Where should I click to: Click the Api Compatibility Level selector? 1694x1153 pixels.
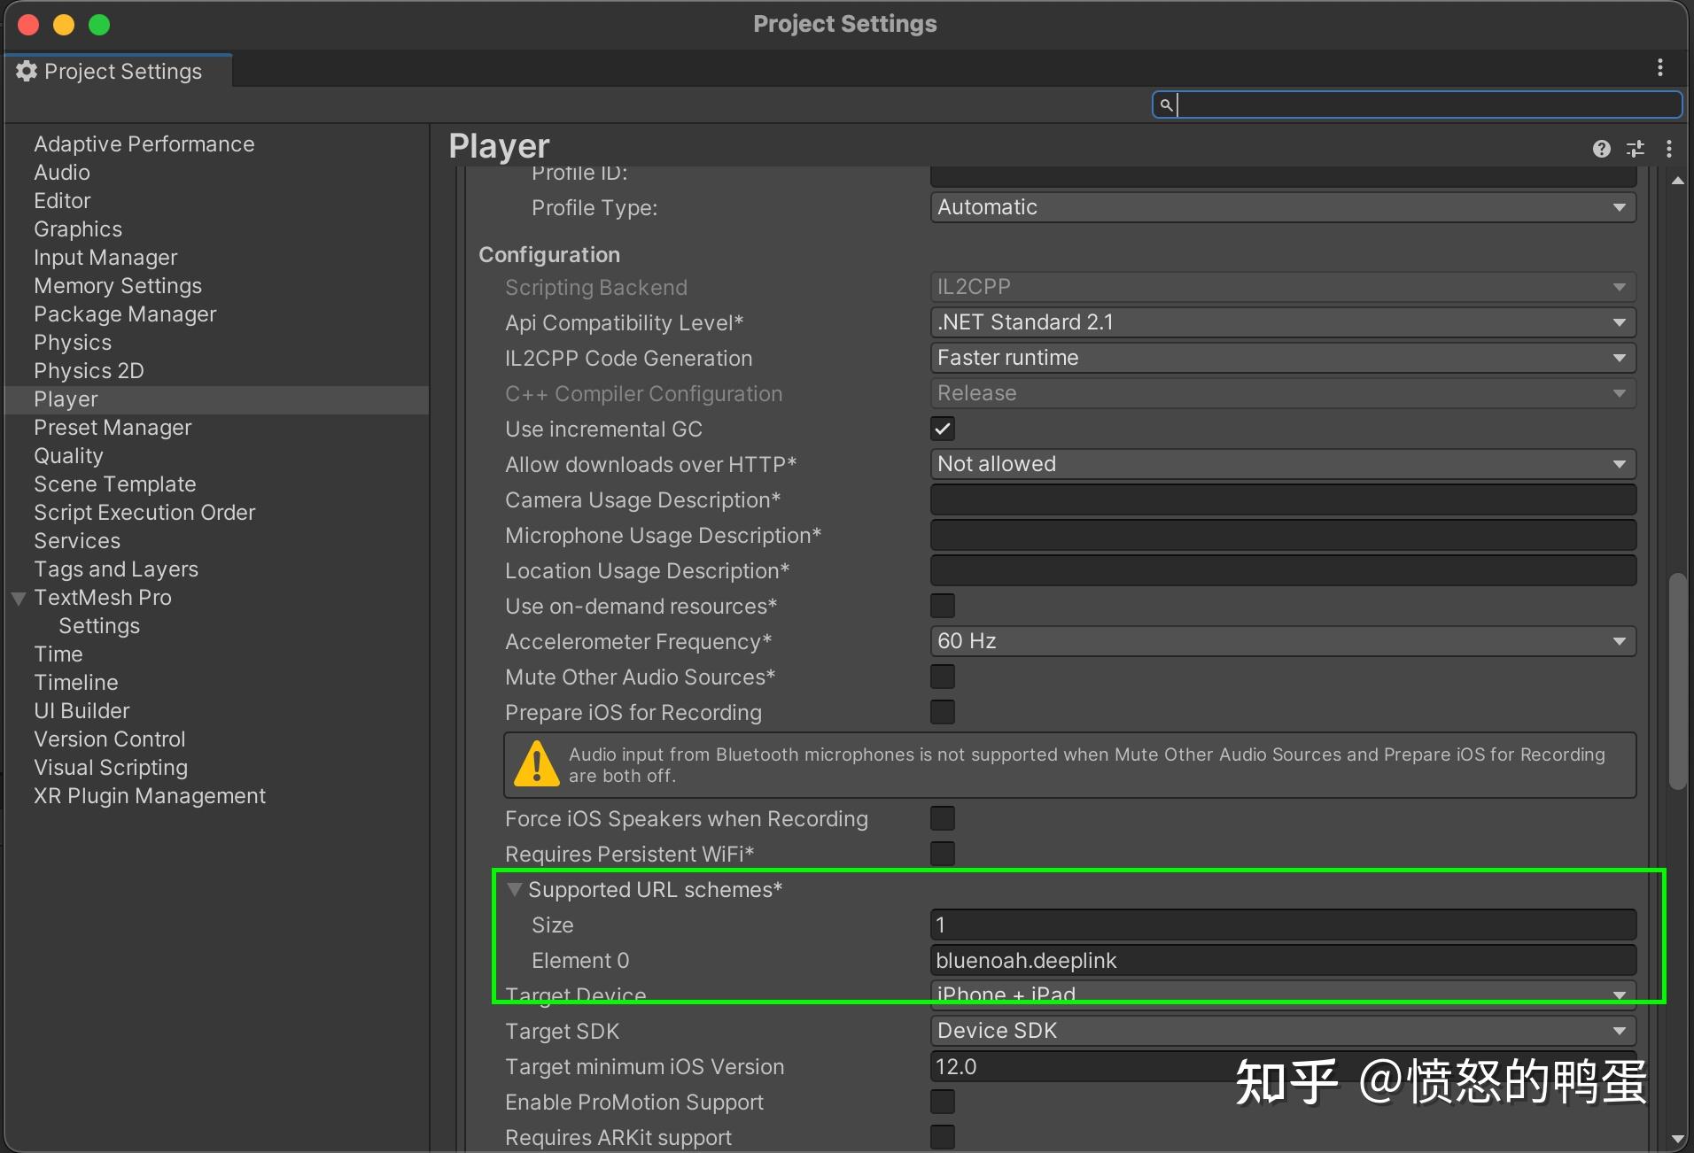click(1283, 321)
